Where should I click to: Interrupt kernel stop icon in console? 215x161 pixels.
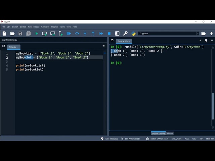[x=200, y=40]
